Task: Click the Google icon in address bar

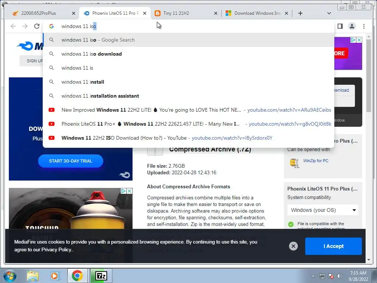Action: 52,26
